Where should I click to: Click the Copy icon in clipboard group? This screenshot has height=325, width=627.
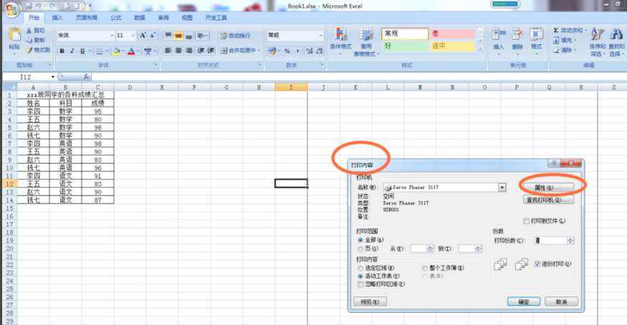[29, 40]
